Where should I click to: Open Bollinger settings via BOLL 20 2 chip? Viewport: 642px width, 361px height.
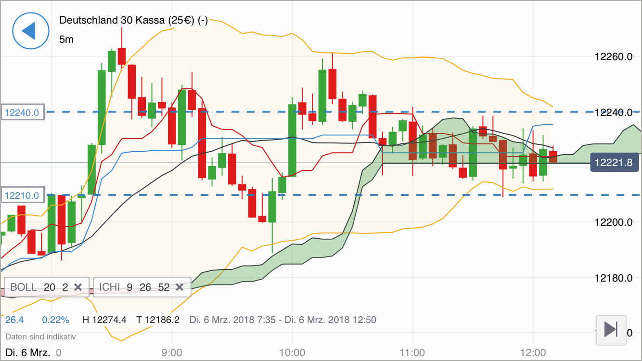39,287
